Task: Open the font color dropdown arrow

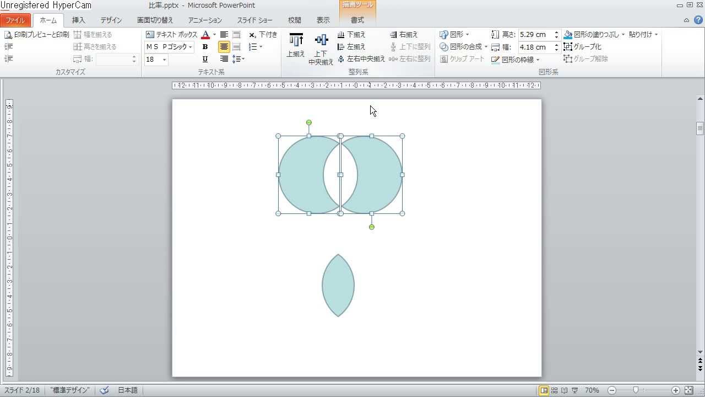Action: (214, 35)
